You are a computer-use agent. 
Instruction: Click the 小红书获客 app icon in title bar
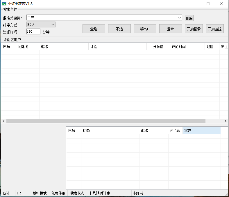pos(4,4)
